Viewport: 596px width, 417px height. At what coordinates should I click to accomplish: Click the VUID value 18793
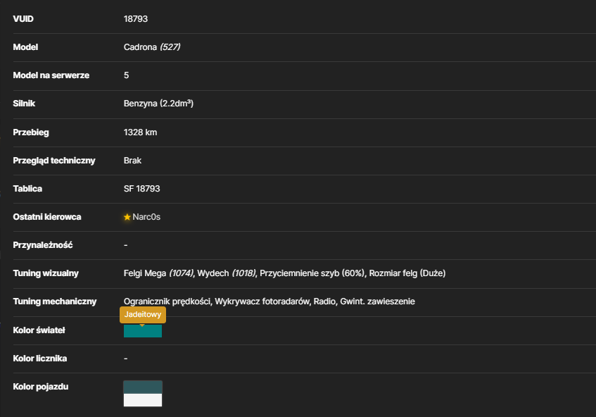pos(135,19)
